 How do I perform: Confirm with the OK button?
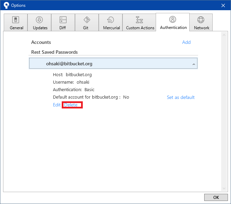216,197
